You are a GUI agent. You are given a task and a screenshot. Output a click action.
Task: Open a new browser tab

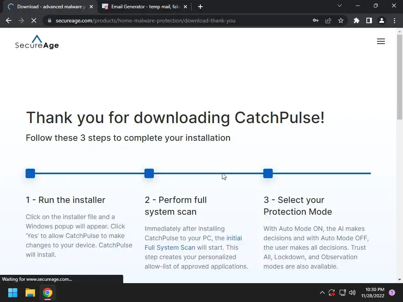pos(200,7)
